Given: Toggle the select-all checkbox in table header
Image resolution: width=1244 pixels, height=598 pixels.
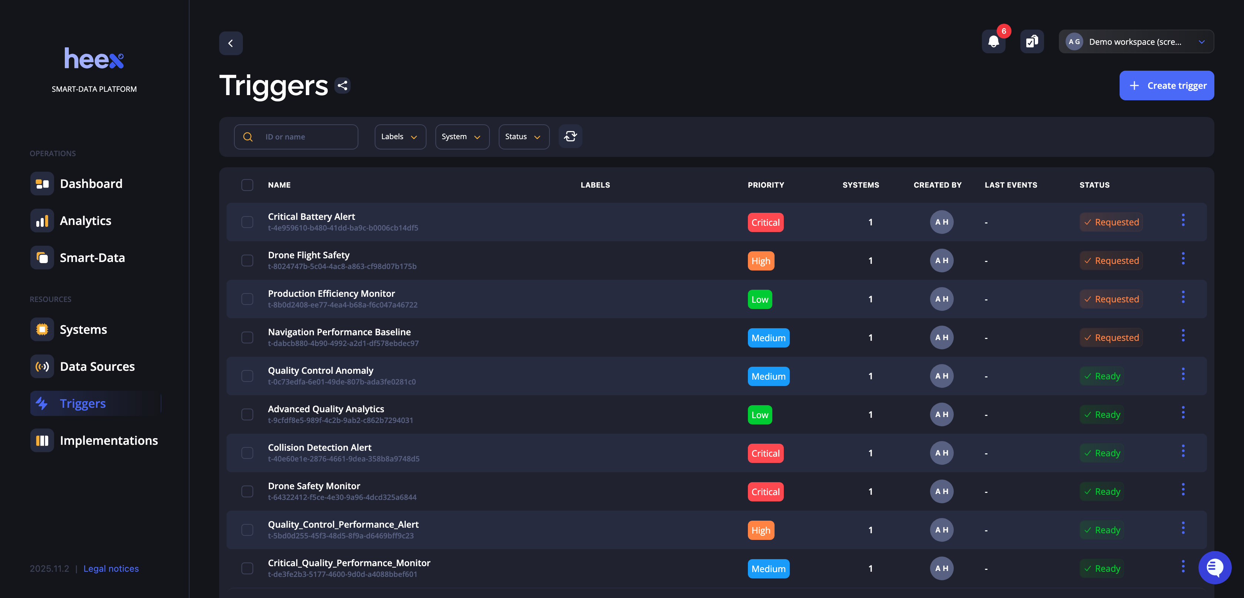Looking at the screenshot, I should coord(247,185).
